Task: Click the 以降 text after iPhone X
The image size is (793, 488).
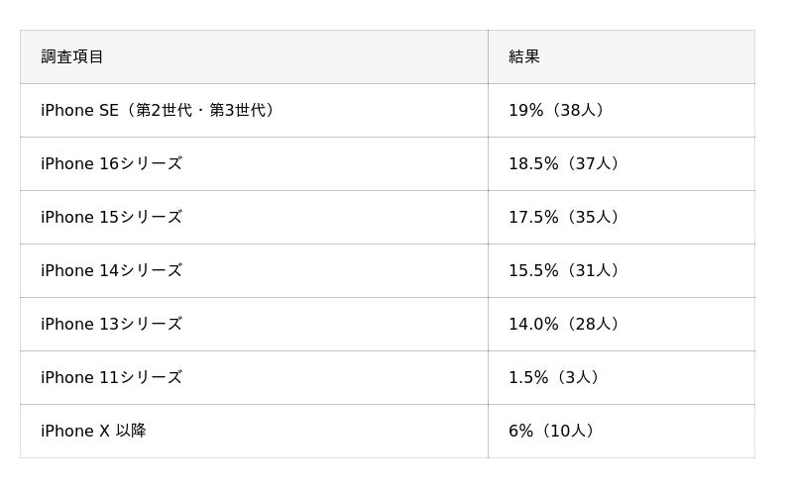Action: [x=131, y=432]
